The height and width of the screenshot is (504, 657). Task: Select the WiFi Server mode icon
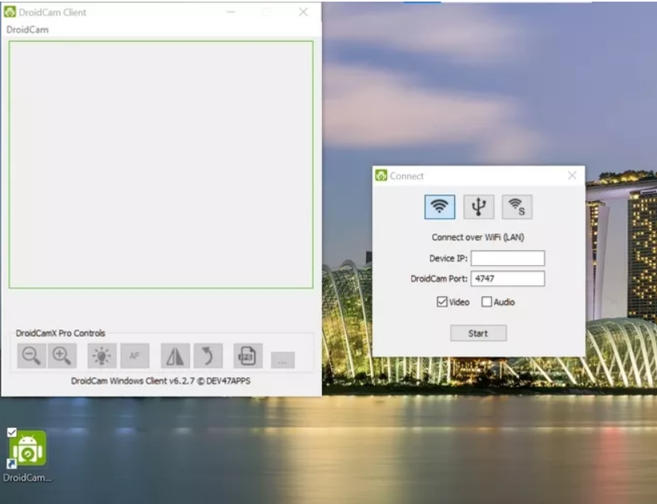(517, 207)
